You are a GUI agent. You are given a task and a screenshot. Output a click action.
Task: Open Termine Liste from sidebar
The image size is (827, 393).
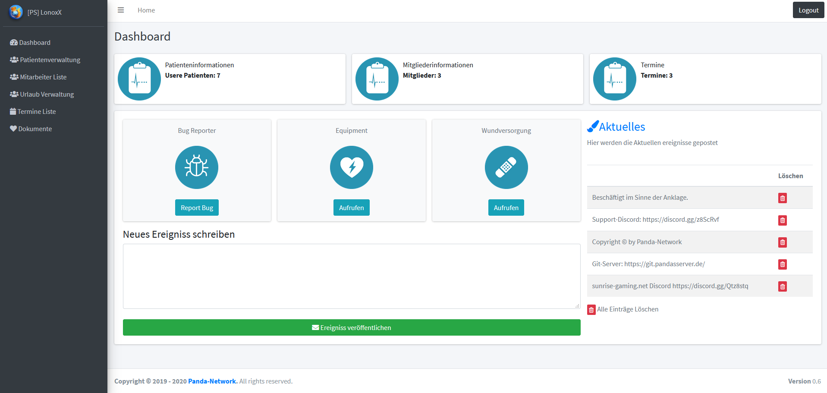(x=37, y=112)
